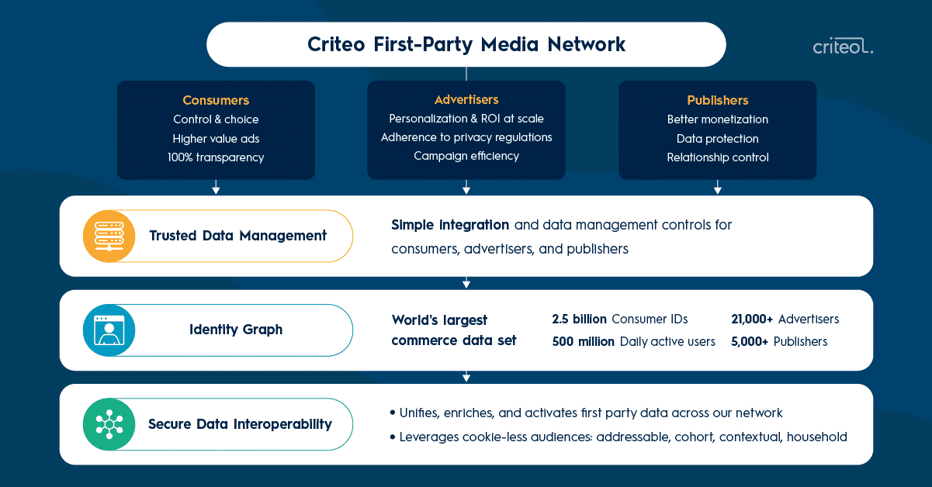Click 'Higher value ads' text

pyautogui.click(x=216, y=139)
